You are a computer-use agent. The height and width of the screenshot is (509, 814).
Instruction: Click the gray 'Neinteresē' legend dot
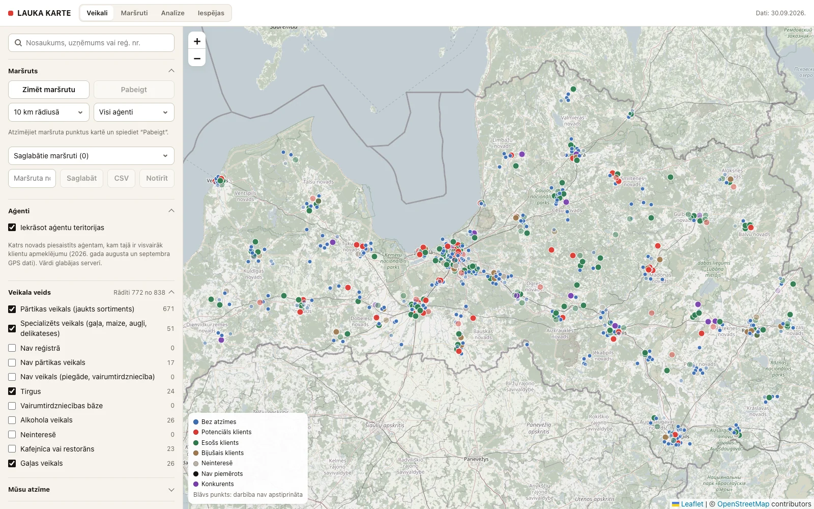pos(196,463)
